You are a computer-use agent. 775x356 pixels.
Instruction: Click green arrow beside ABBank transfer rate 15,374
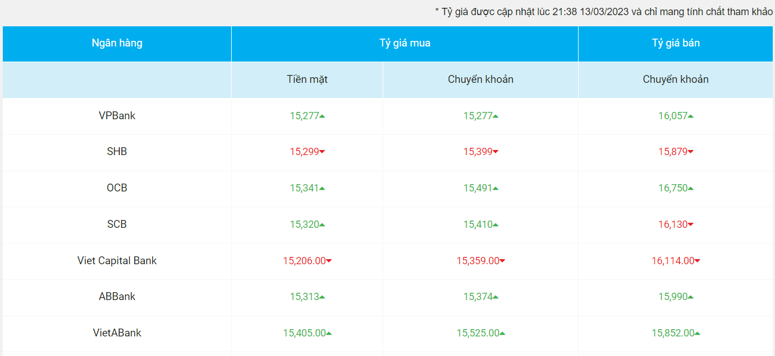coord(496,297)
